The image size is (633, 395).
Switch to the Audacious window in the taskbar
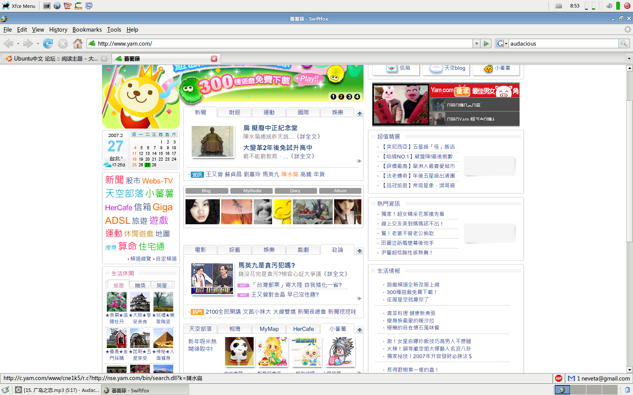(57, 390)
